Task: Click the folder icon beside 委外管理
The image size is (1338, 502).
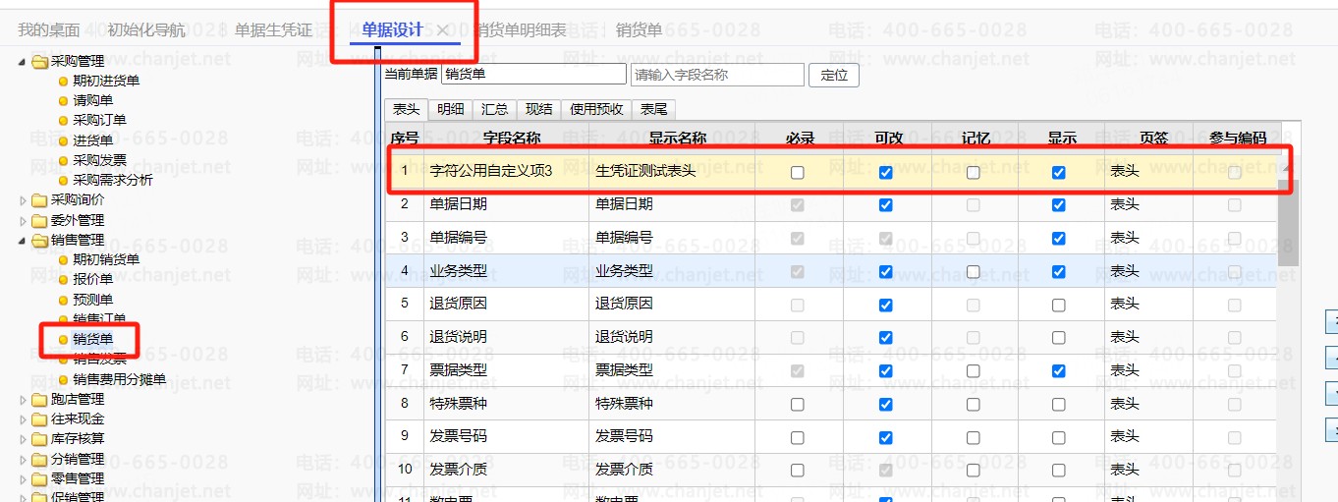Action: 40,220
